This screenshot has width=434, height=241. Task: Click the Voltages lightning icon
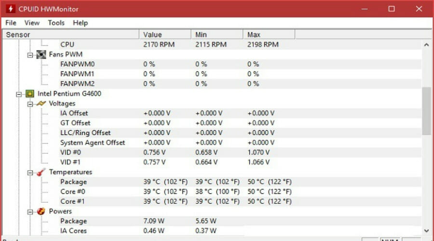click(41, 104)
